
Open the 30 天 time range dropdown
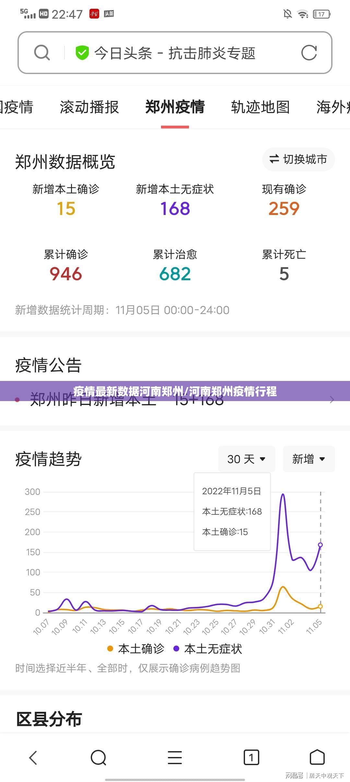(246, 459)
